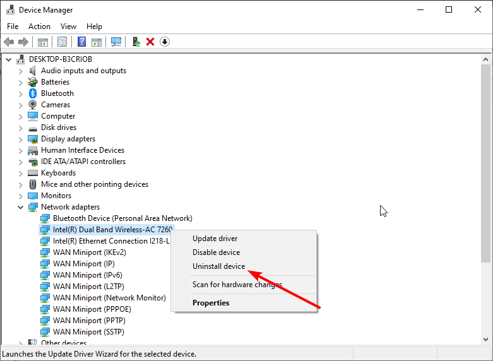
Task: Expand the Bluetooth chevron
Action: click(21, 94)
